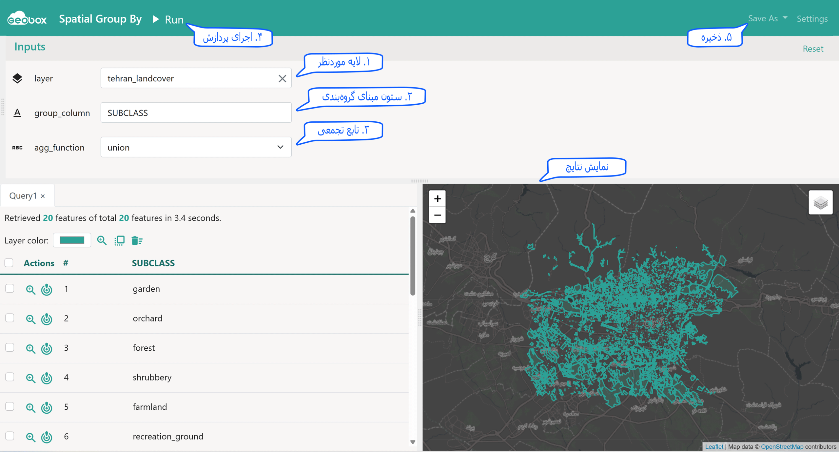Click the Inputs section heading
Image resolution: width=839 pixels, height=452 pixels.
point(30,47)
